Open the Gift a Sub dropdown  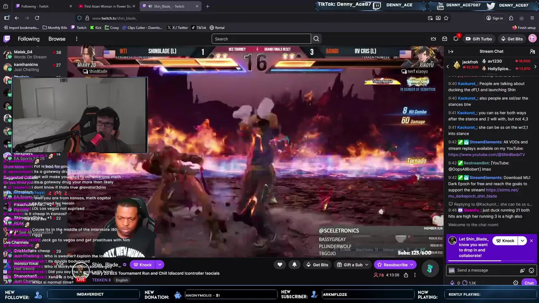pos(353,265)
